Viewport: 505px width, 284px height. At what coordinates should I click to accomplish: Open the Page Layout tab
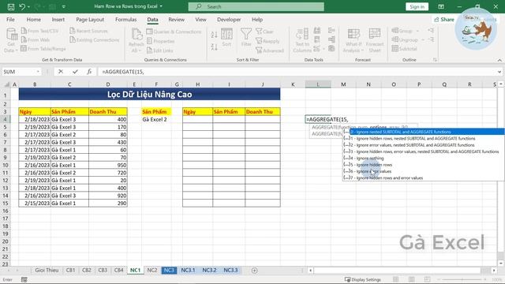(90, 19)
